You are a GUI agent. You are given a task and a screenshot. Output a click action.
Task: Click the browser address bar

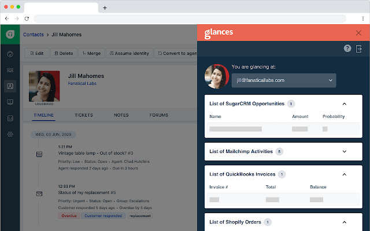(190, 18)
